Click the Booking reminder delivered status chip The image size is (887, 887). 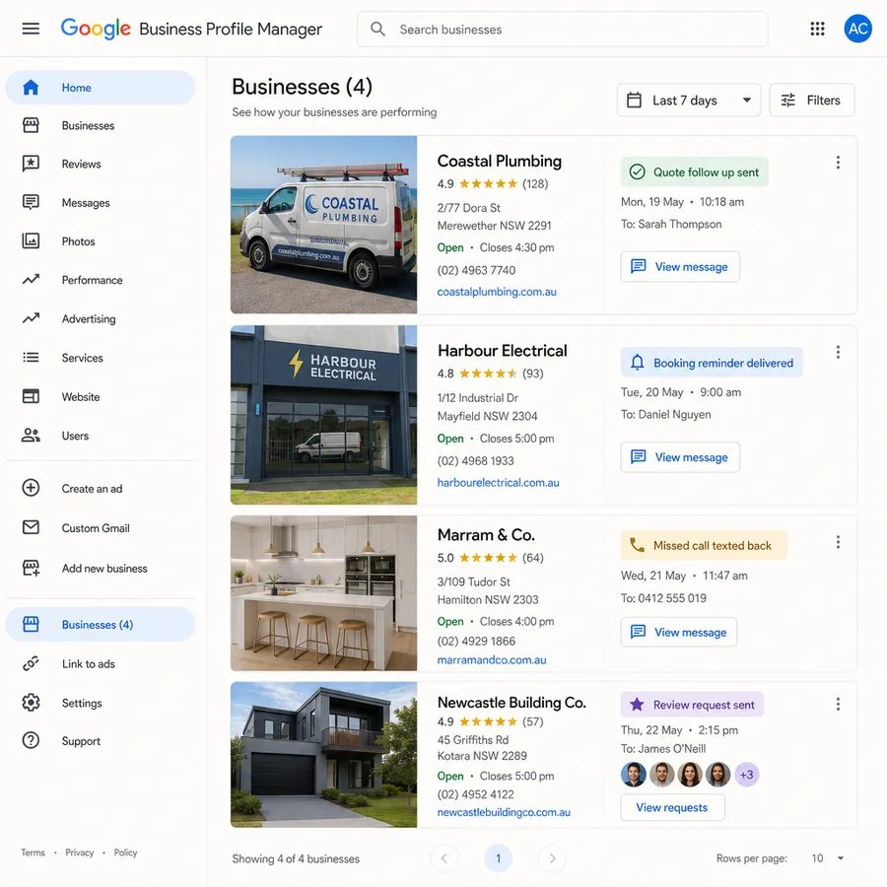coord(712,362)
